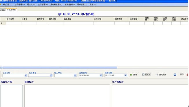Click the horizontal scrollbar thumb under grid

60,67
